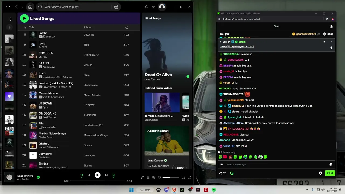The width and height of the screenshot is (345, 194).
Task: Adjust the Spotify volume slider
Action: [x=171, y=177]
